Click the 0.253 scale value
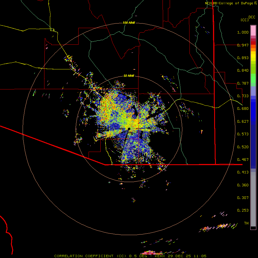The image size is (258, 258). [243, 210]
